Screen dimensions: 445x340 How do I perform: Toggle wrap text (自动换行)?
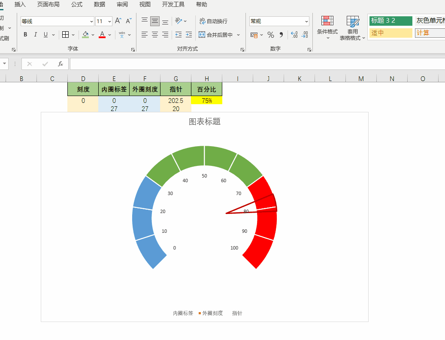tap(213, 21)
